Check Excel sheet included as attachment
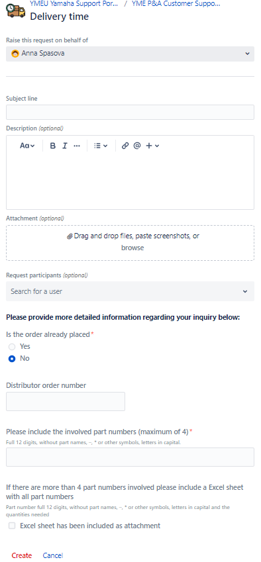The height and width of the screenshot is (562, 261). [x=12, y=526]
